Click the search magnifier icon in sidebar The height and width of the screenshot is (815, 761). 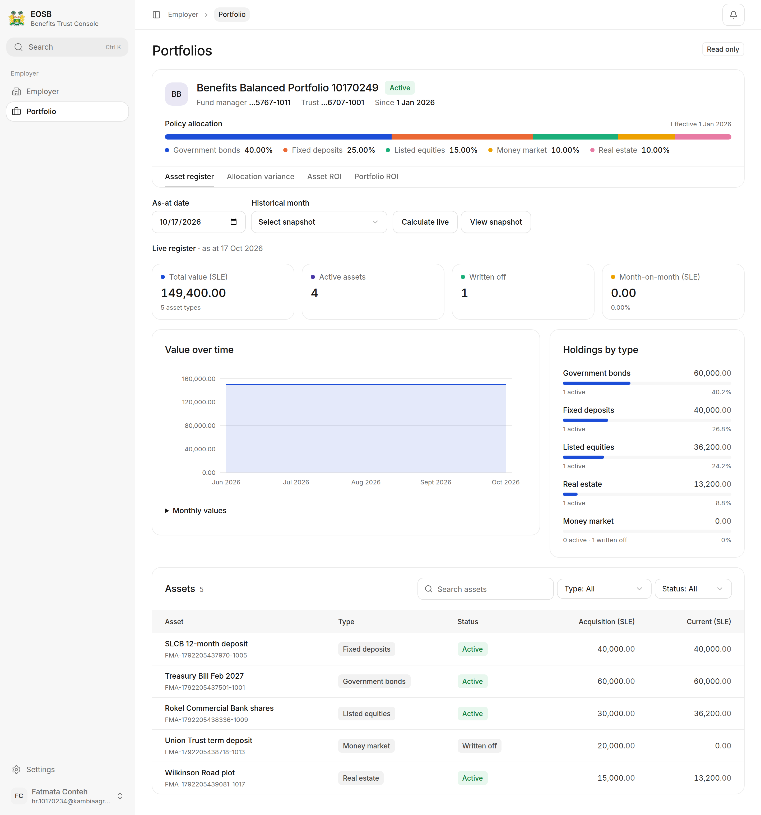[x=18, y=47]
